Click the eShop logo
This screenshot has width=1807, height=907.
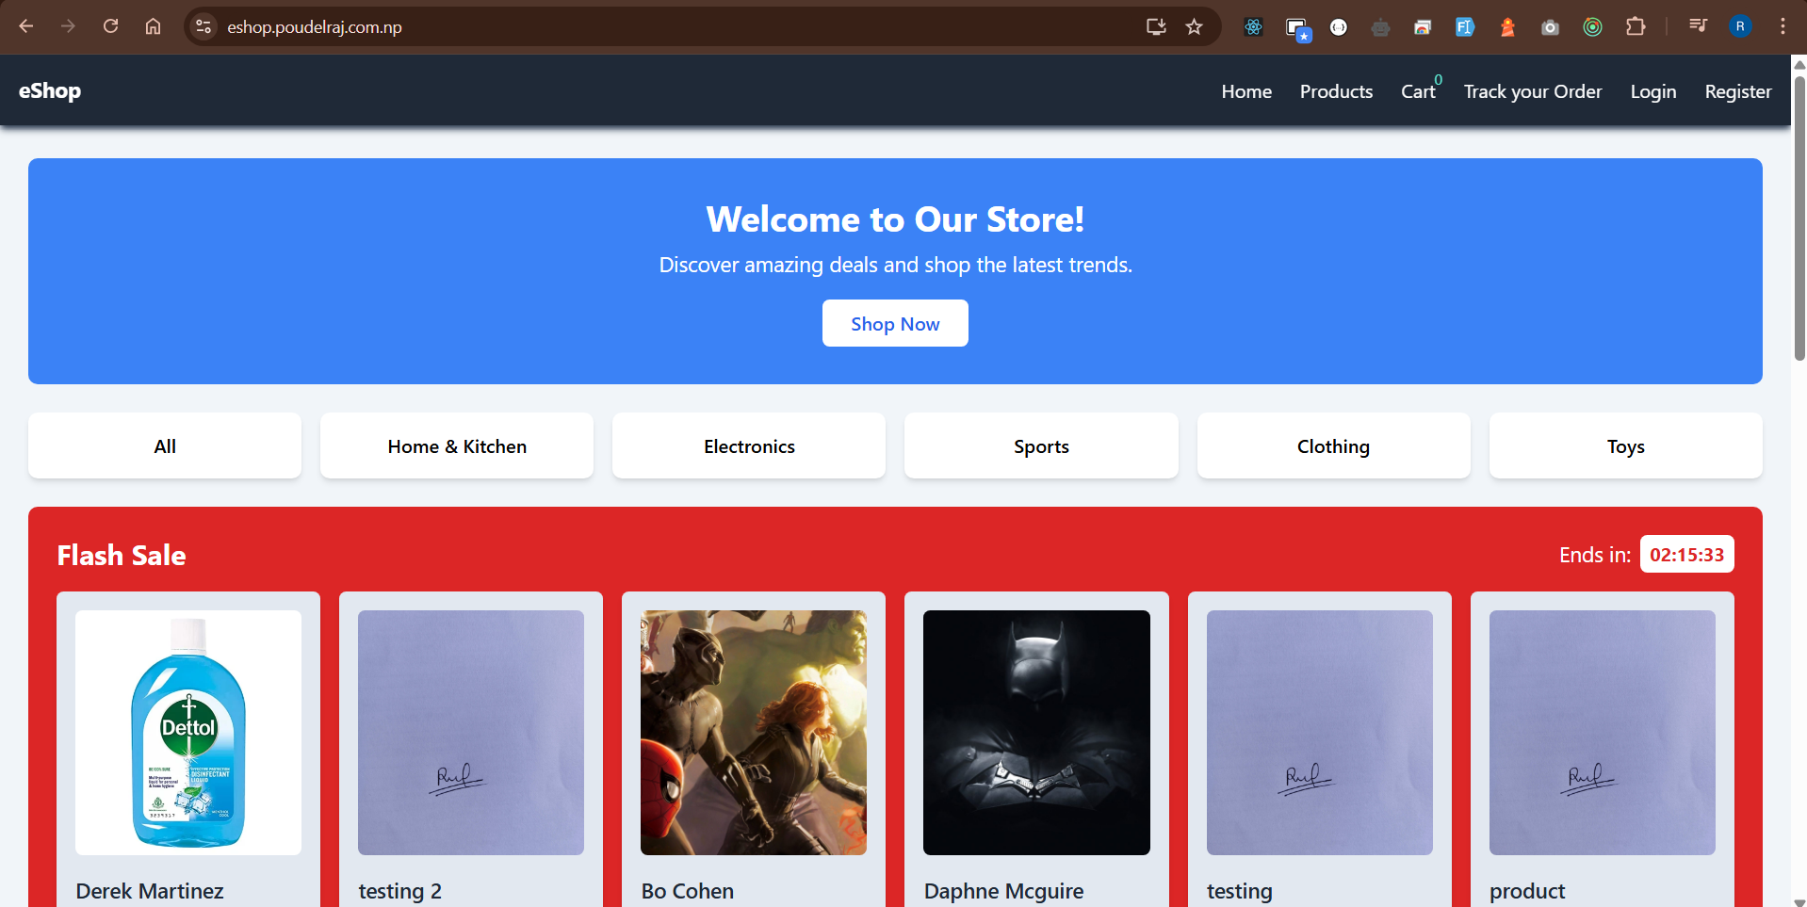click(x=50, y=91)
